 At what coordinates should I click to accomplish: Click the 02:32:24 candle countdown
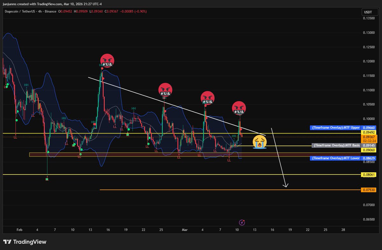[x=369, y=141]
